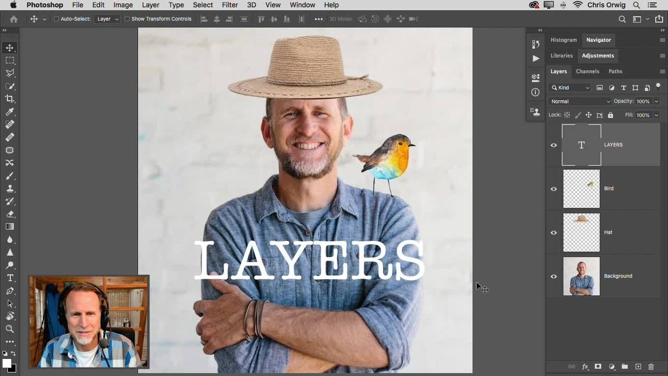
Task: Select the Path Selection tool
Action: coord(10,303)
